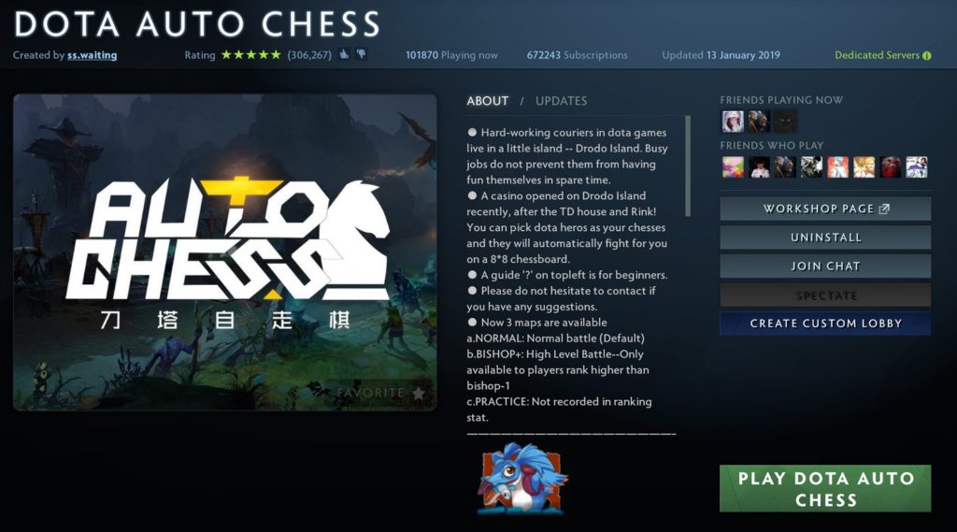Open the Dedicated Servers info icon
The width and height of the screenshot is (957, 532).
927,55
